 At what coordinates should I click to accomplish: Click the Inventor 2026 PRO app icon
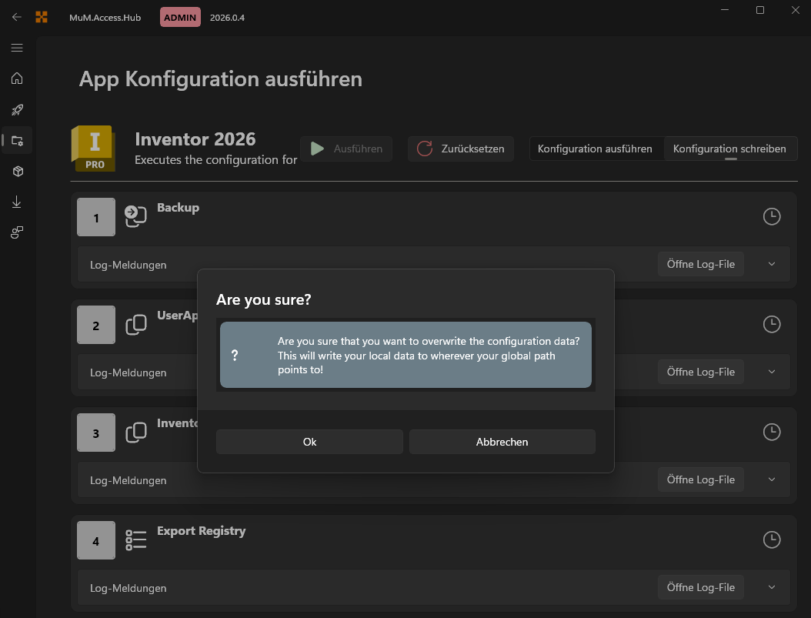coord(93,148)
